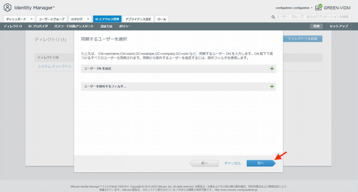The image size is (358, 192).
Task: Select the ID とアクセス管理 tab
Action: pos(107,19)
